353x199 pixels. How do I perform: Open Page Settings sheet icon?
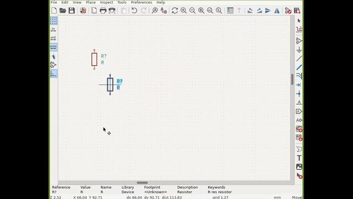94,11
